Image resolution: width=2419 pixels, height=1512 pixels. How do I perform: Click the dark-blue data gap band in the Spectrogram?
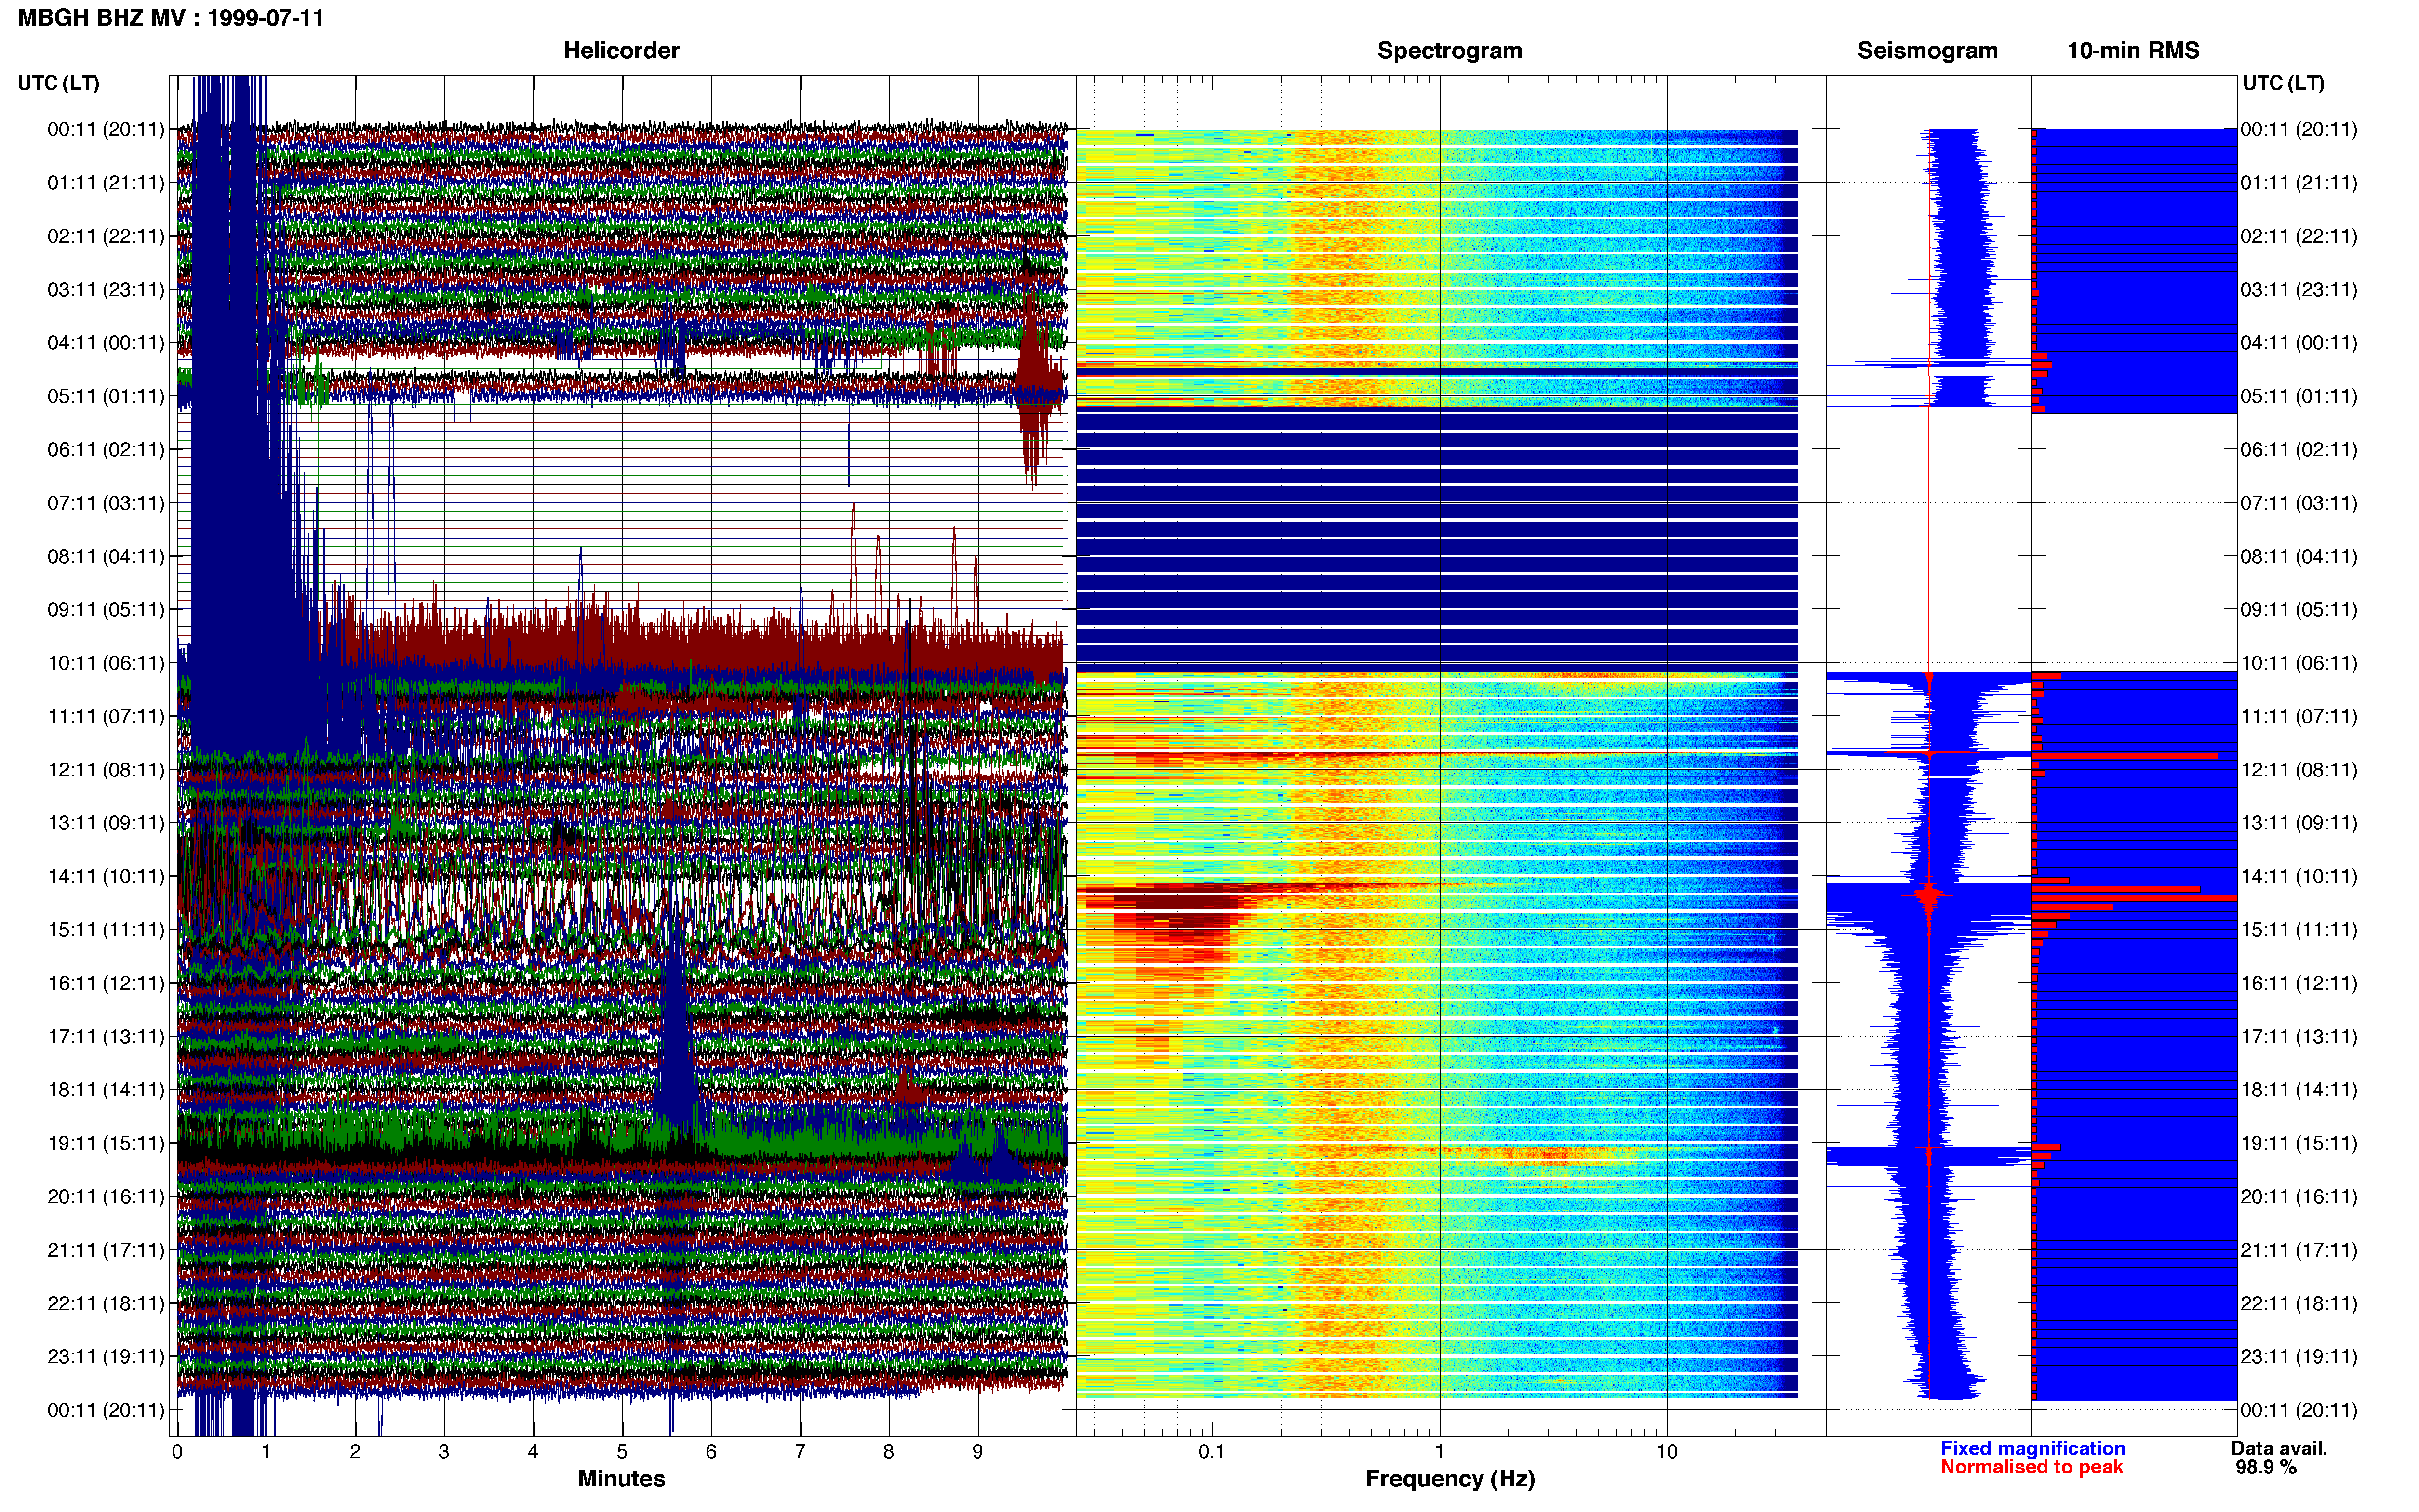[1437, 539]
